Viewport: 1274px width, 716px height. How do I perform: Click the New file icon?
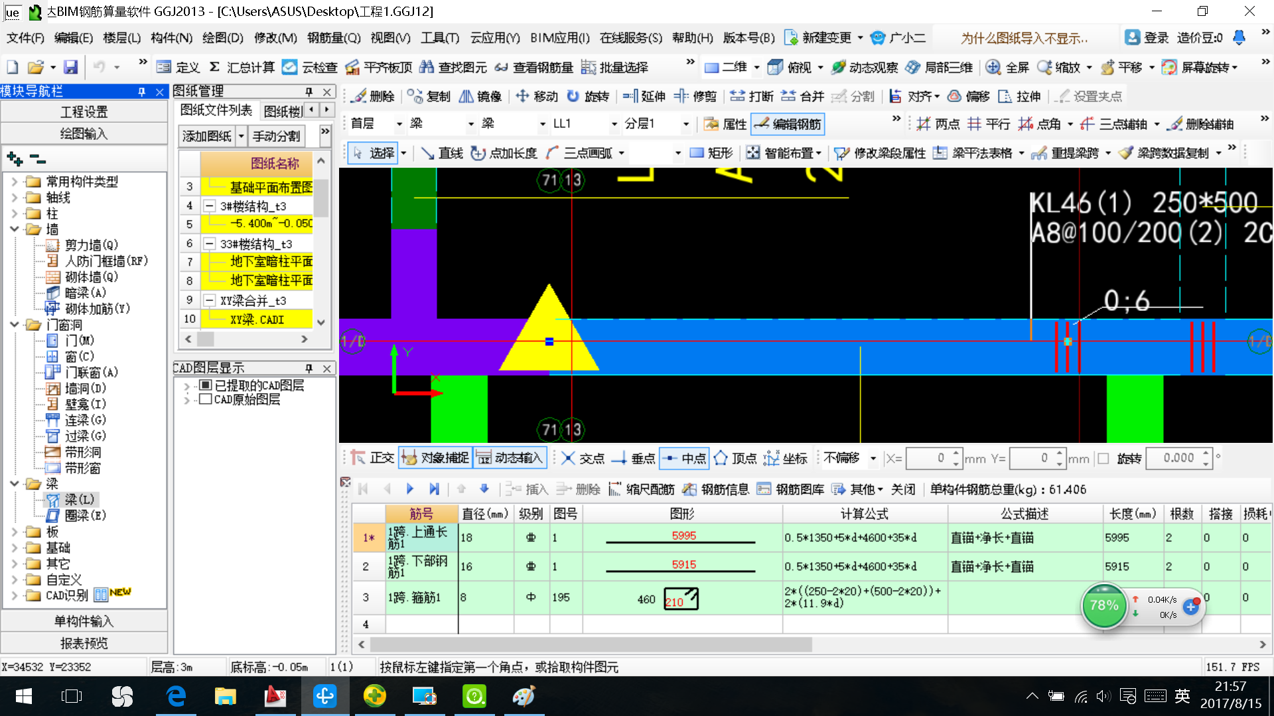click(12, 67)
